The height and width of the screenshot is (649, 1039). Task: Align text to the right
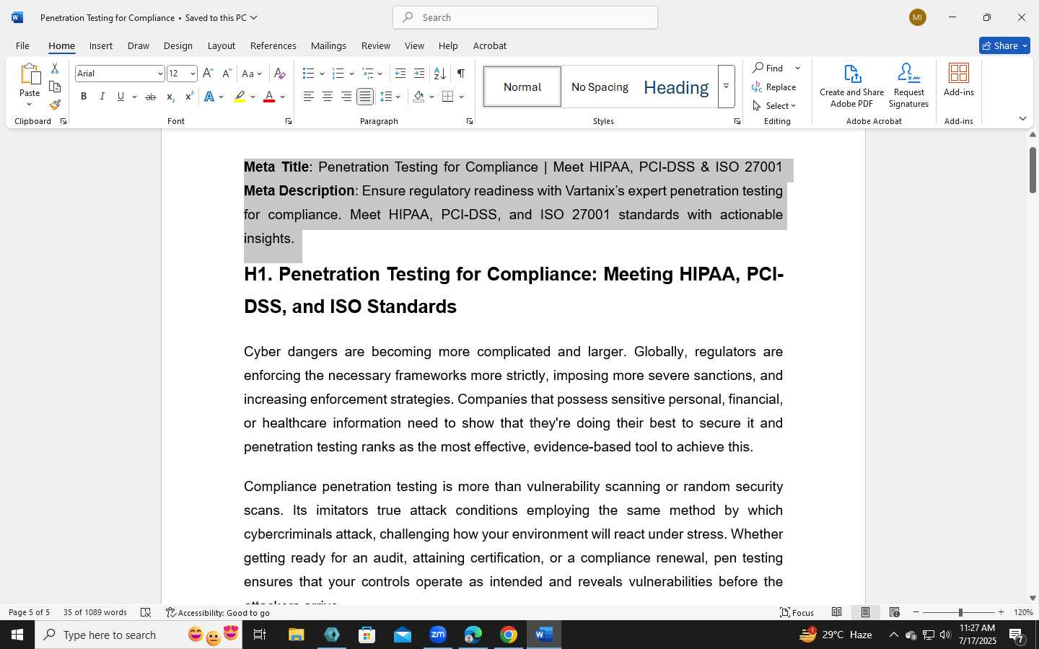click(x=346, y=97)
